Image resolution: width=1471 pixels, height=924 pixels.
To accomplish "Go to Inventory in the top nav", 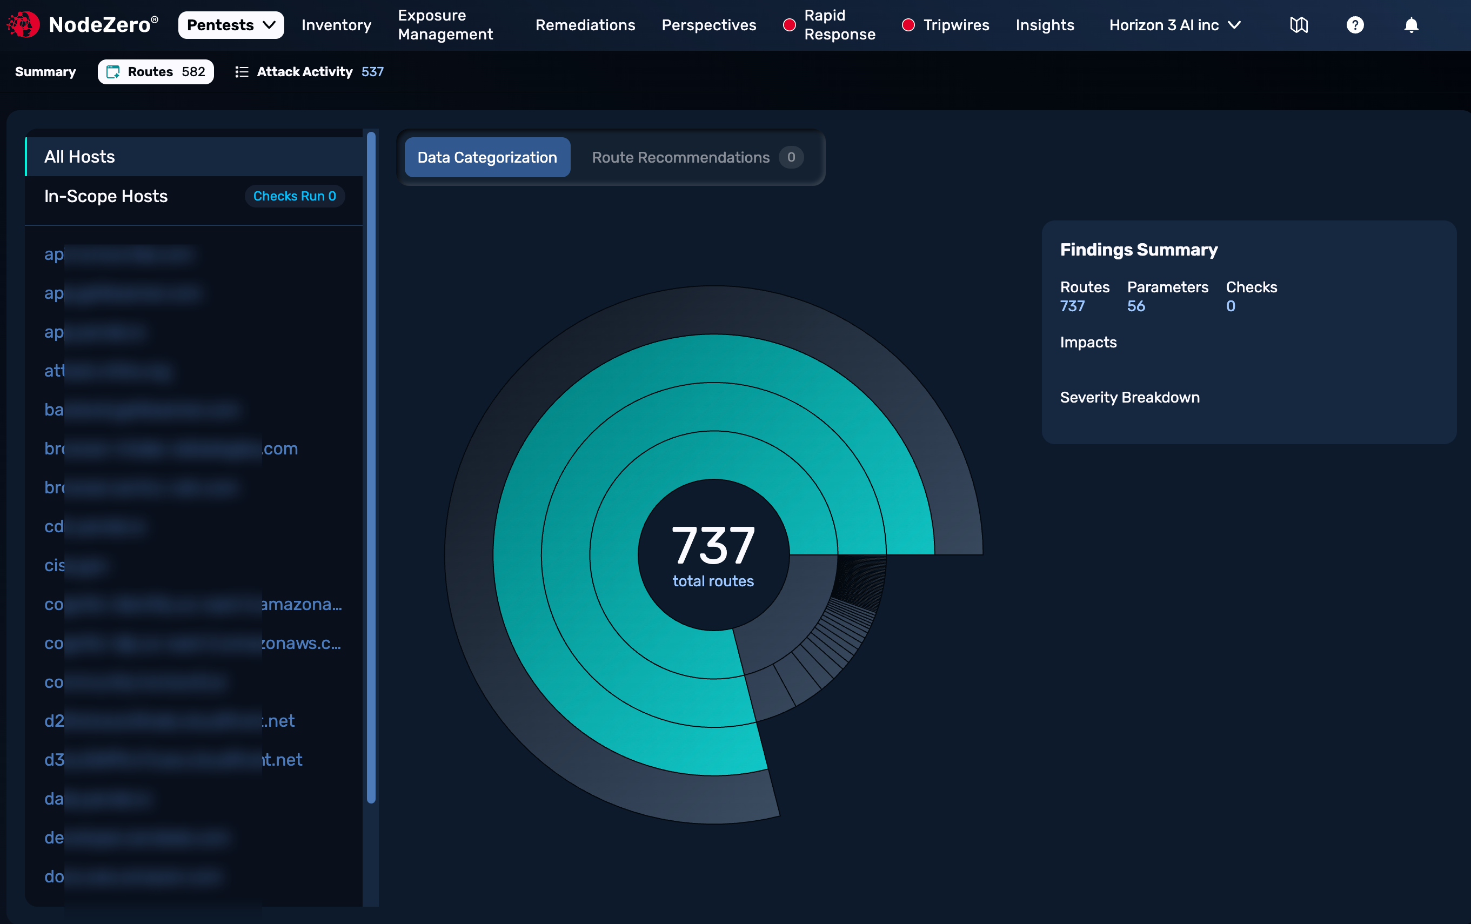I will click(336, 25).
